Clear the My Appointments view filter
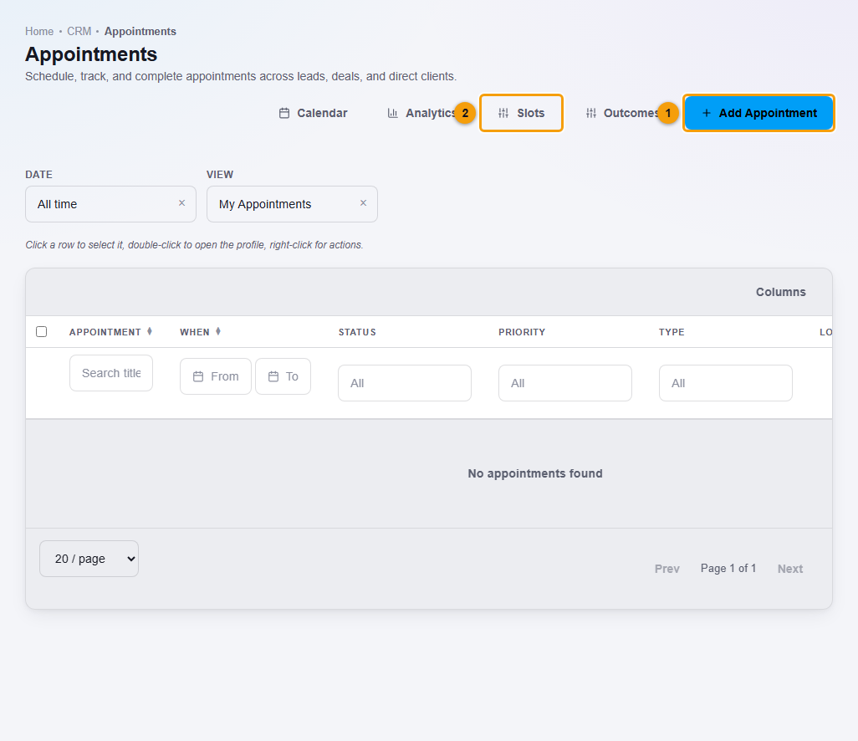 363,203
